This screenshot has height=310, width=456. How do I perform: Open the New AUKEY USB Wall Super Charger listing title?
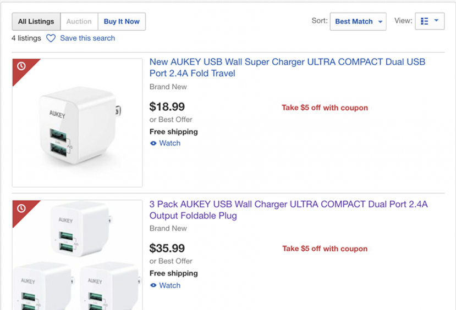[287, 67]
